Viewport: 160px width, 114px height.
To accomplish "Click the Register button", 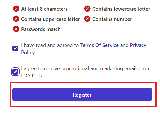I will tap(82, 95).
